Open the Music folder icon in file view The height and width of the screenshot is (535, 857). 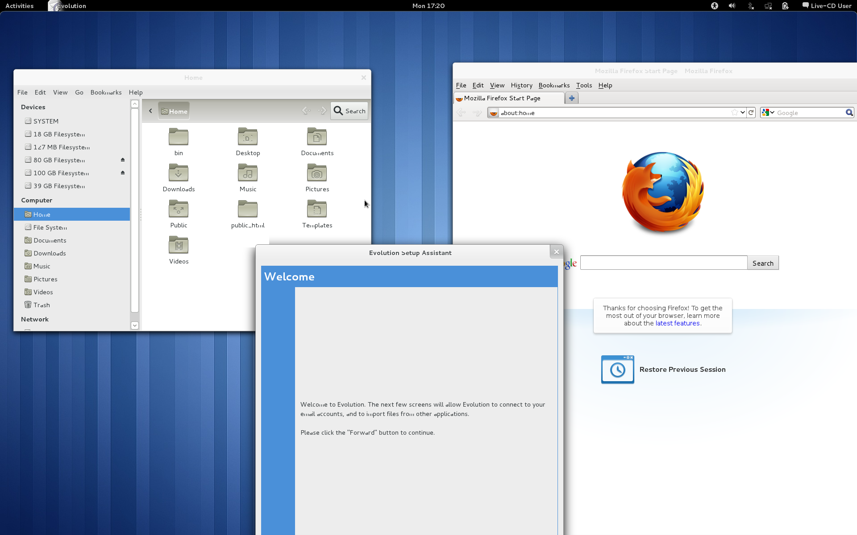248,173
